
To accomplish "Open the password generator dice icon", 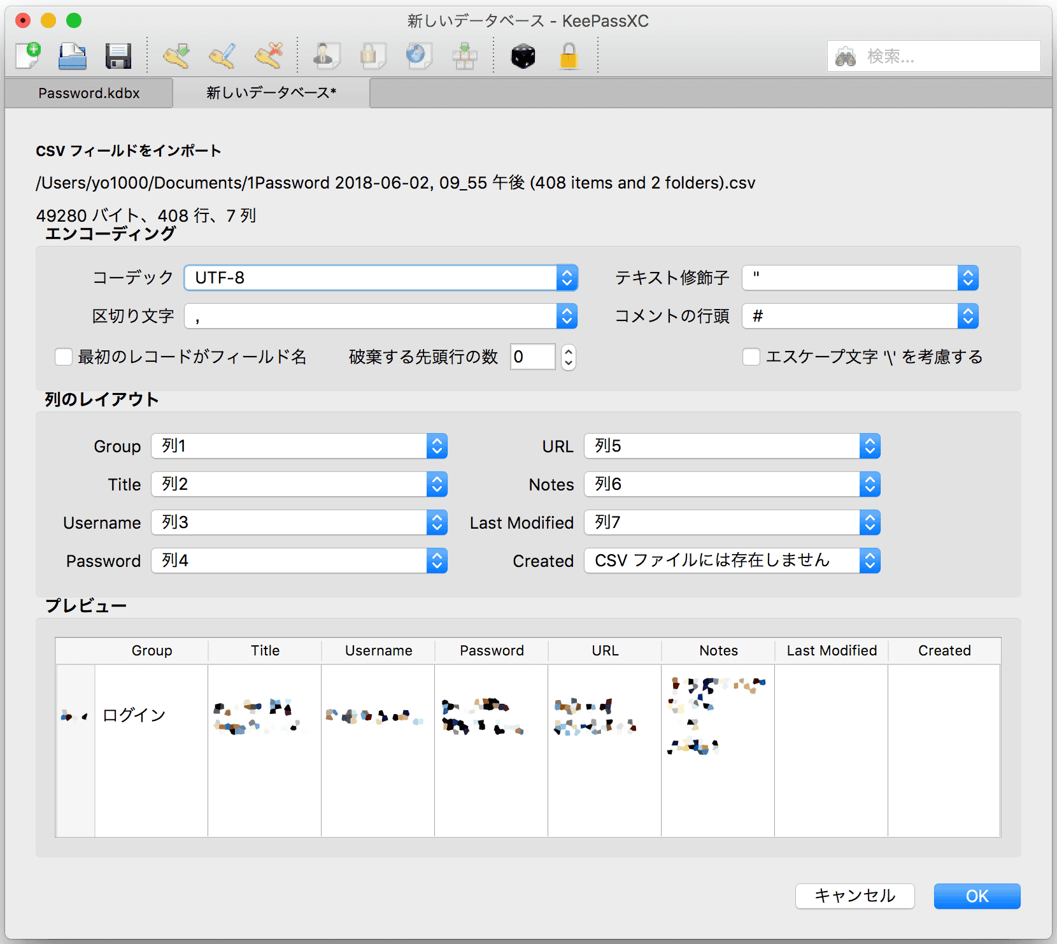I will 523,56.
